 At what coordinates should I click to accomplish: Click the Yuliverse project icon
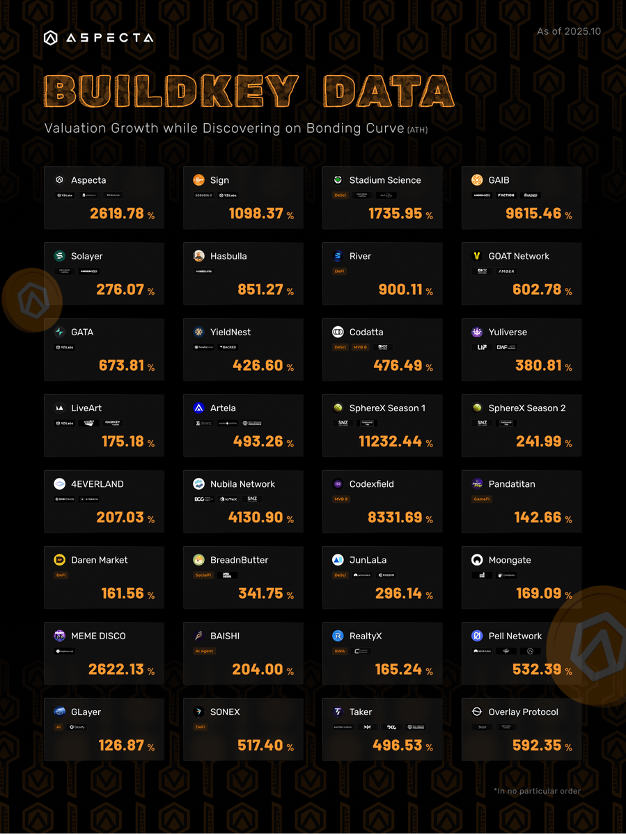click(x=477, y=332)
